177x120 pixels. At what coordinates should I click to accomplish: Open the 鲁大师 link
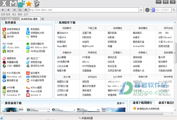(x=162, y=57)
